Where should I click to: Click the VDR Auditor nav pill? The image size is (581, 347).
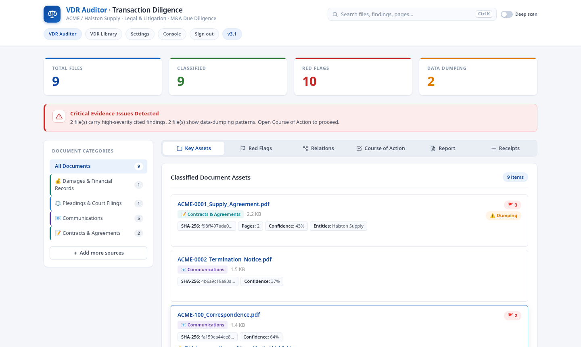[63, 34]
